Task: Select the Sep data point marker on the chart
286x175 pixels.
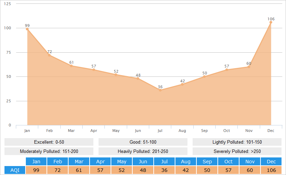Action: pos(204,76)
